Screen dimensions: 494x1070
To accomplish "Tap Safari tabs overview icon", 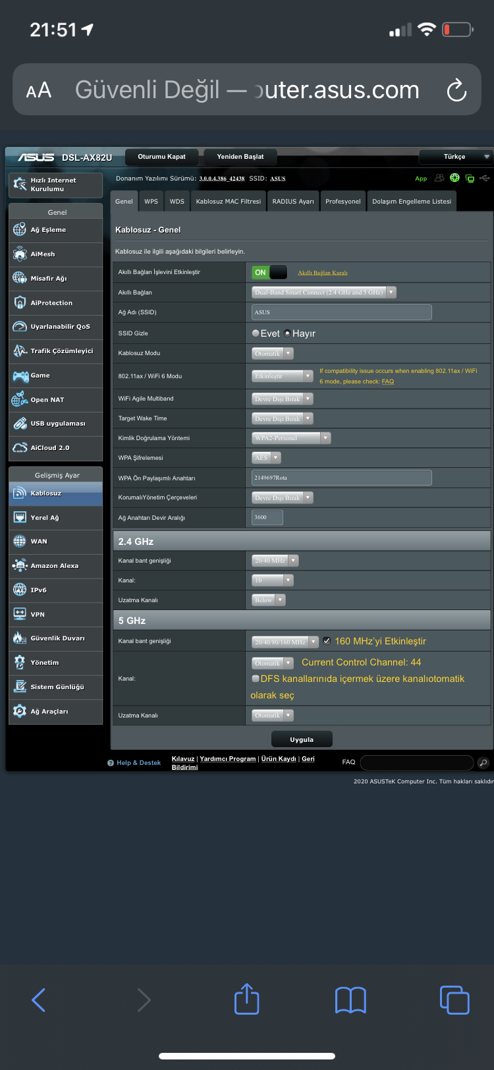I will (454, 1000).
